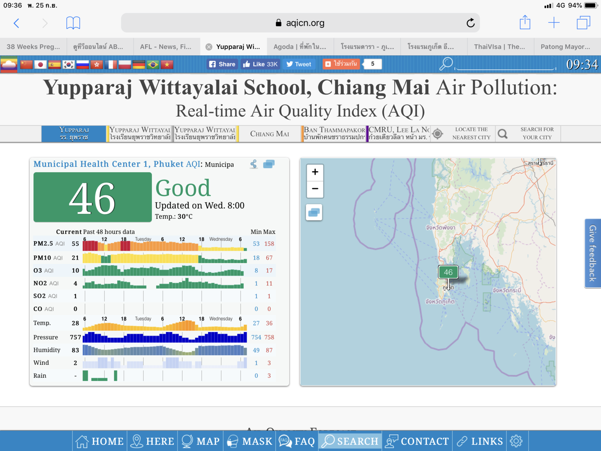Click the orange ใช้ร่วมกัน share button
The height and width of the screenshot is (451, 601).
[x=341, y=64]
